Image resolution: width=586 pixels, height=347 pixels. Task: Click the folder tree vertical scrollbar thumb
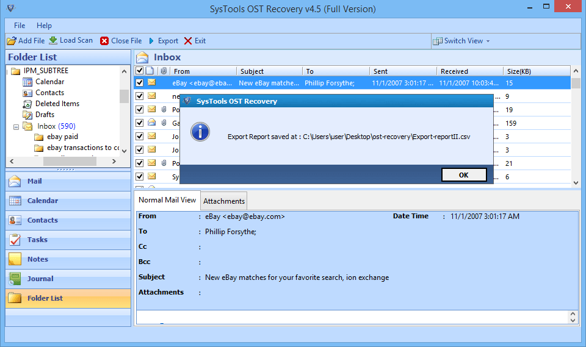pos(124,96)
